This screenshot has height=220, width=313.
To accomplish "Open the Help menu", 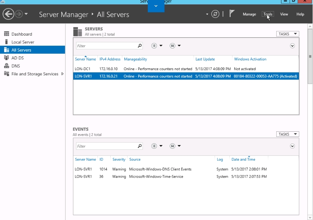I will (x=300, y=14).
